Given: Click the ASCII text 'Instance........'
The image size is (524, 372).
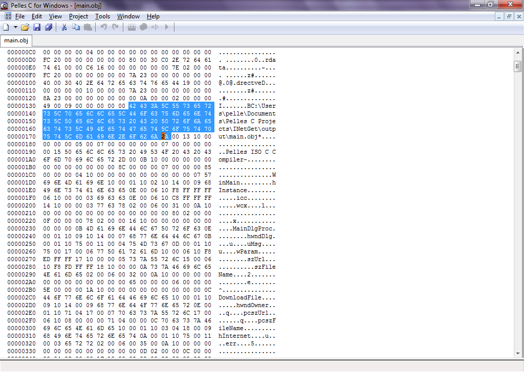Looking at the screenshot, I should click(247, 191).
